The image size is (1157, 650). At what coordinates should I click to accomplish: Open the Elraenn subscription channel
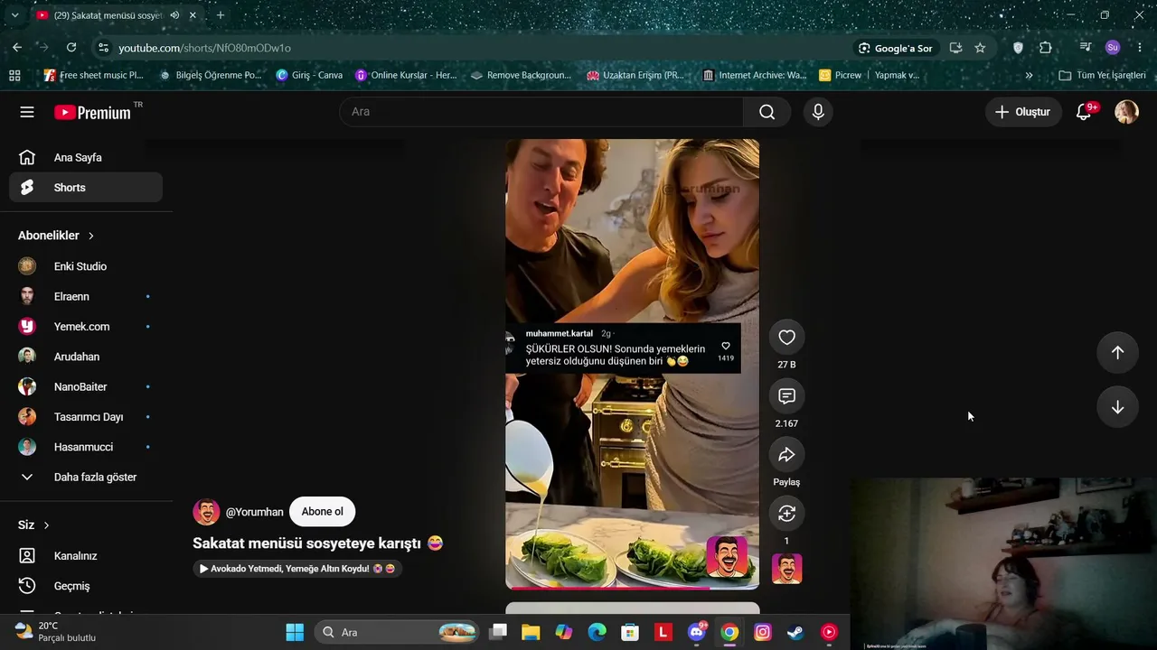coord(86,296)
